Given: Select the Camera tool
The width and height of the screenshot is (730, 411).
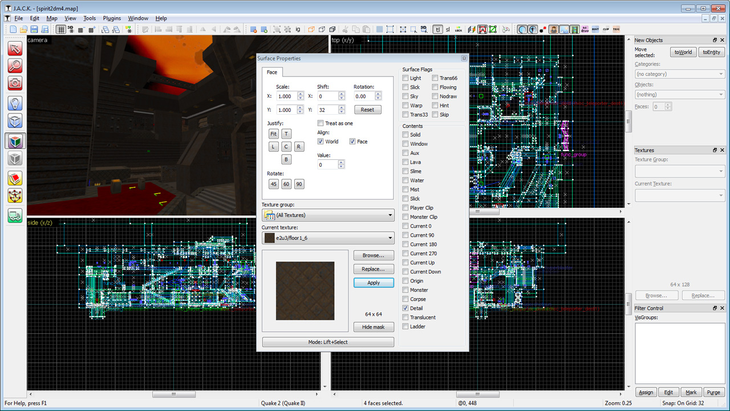Looking at the screenshot, I should click(x=15, y=83).
